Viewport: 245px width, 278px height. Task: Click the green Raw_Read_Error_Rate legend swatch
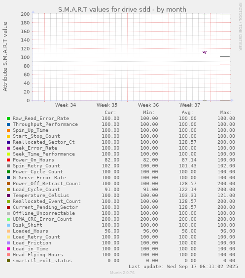[8, 119]
